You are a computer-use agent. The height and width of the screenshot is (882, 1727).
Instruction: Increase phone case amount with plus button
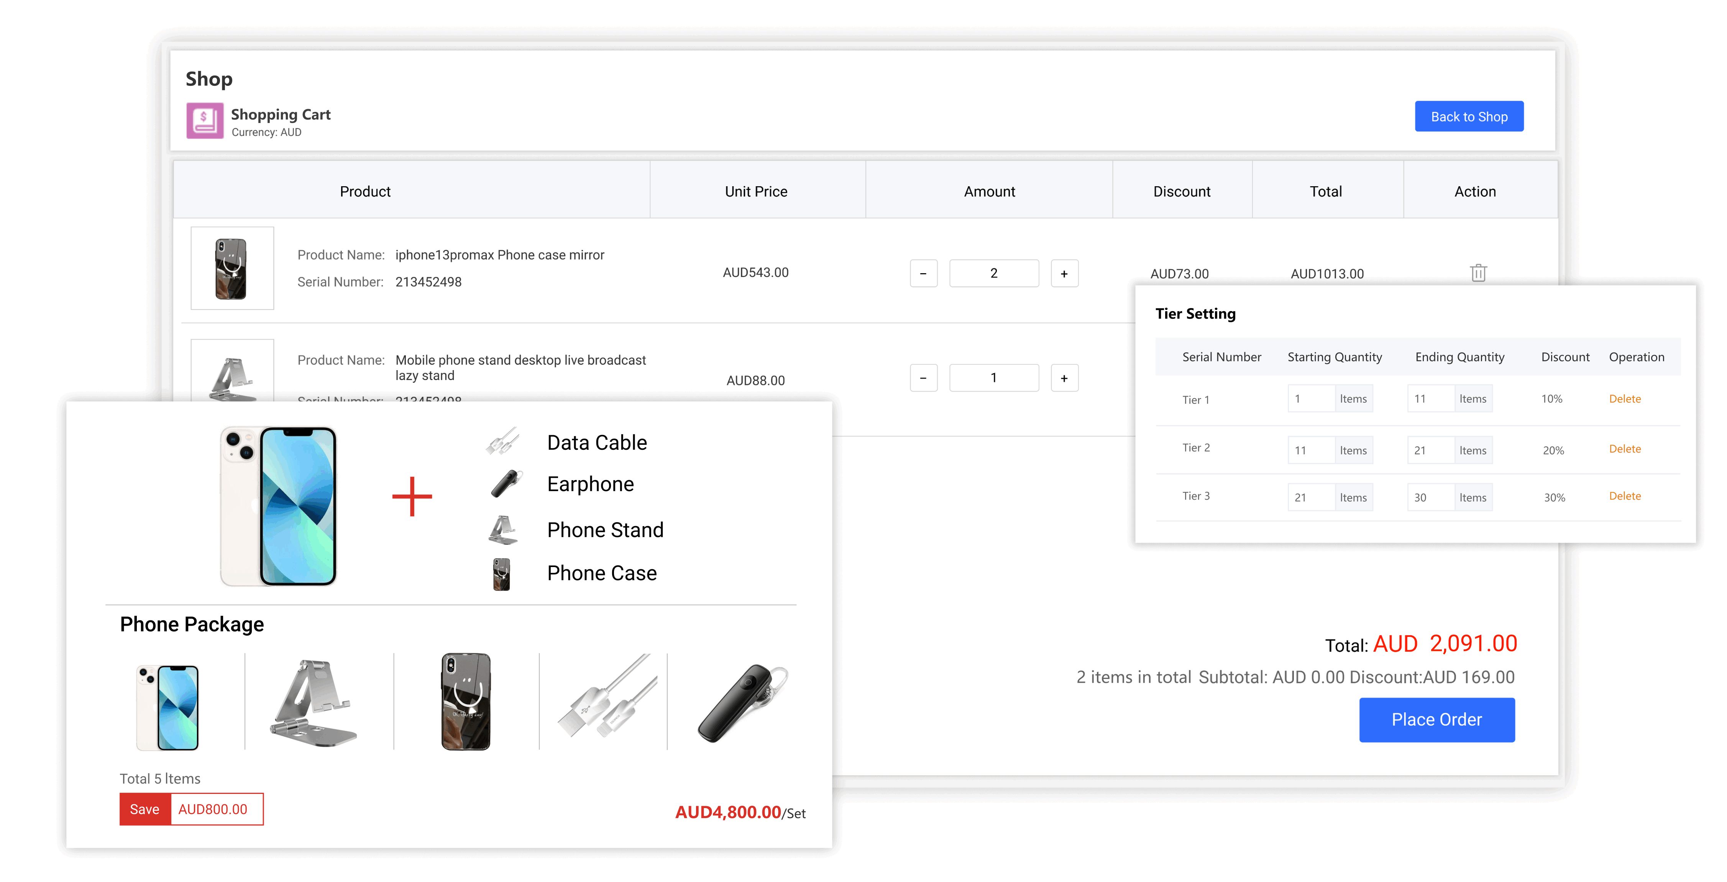(1064, 274)
